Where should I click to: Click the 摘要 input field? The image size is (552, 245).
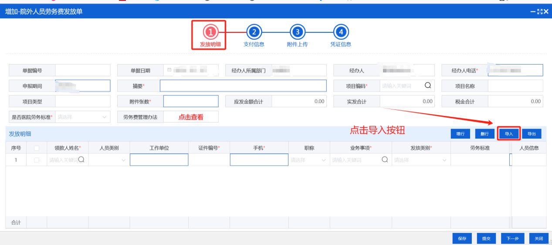tap(243, 86)
